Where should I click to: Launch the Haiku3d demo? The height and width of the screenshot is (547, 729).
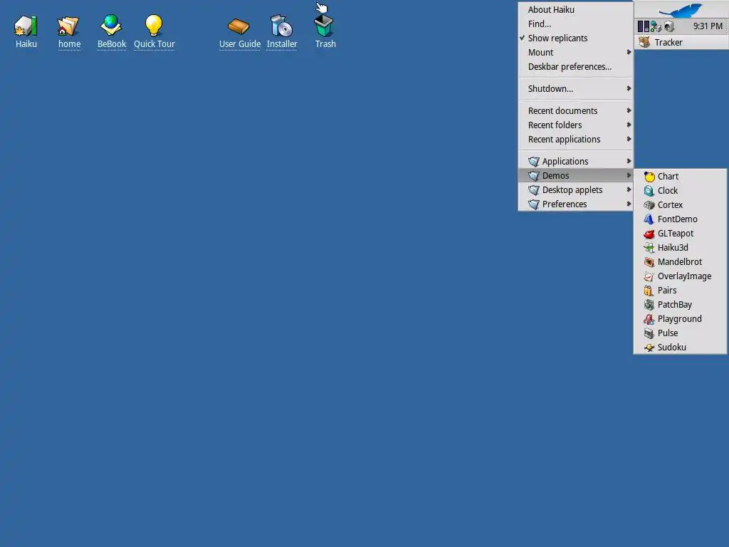(x=680, y=247)
